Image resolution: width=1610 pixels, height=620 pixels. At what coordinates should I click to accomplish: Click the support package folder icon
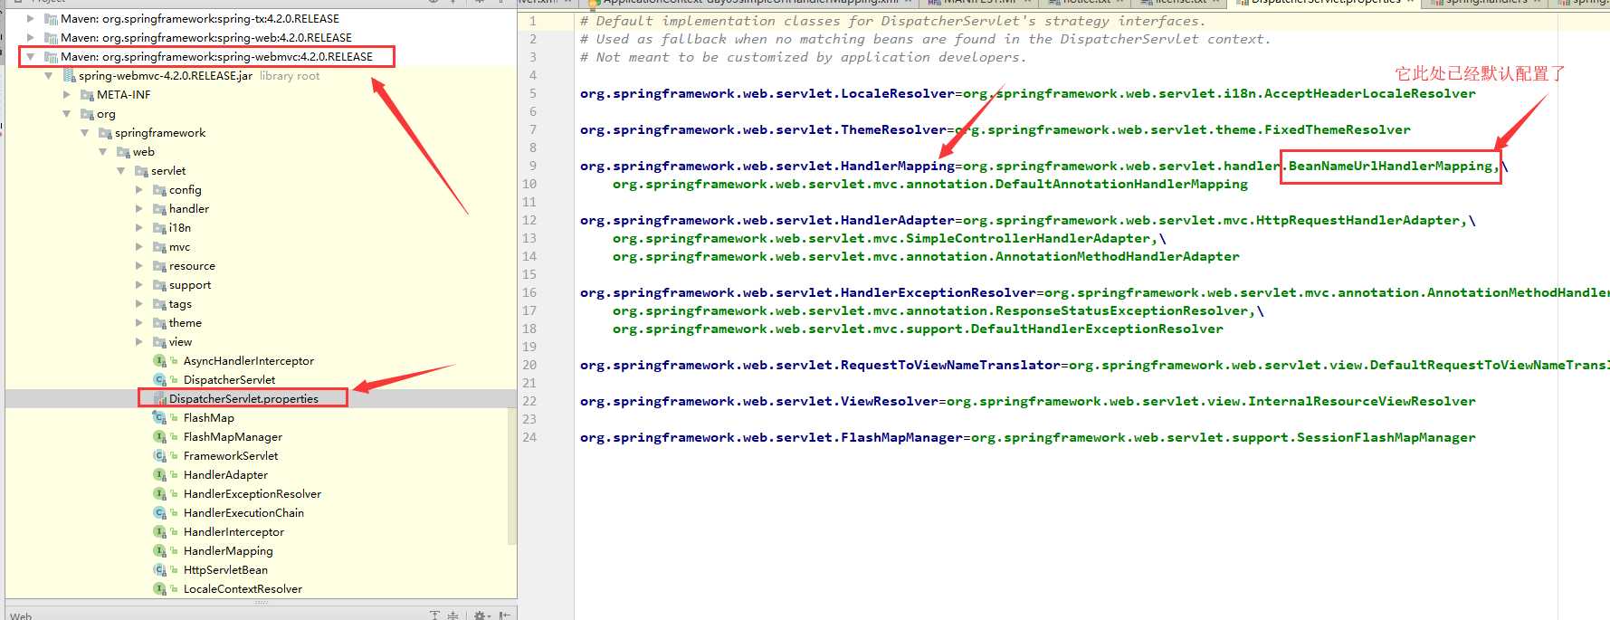tap(160, 285)
